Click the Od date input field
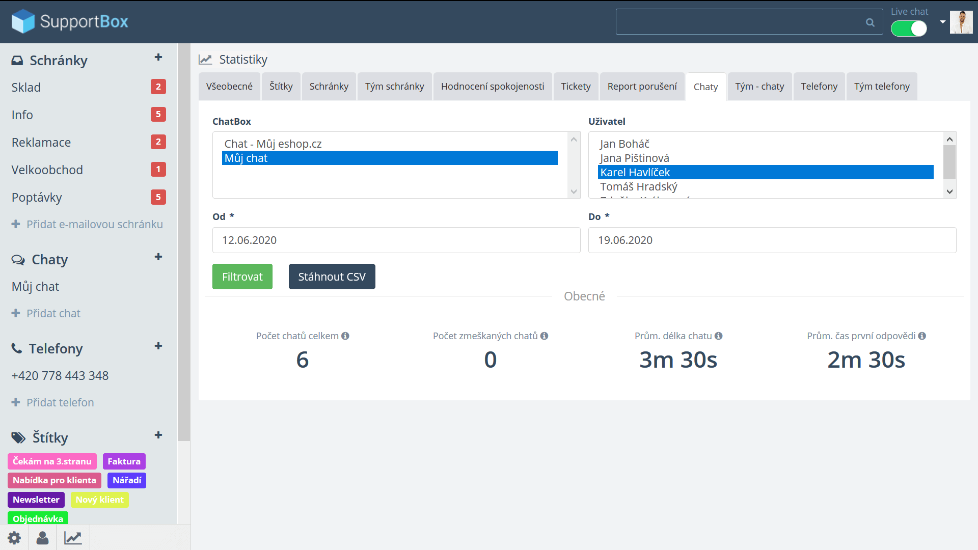Image resolution: width=978 pixels, height=550 pixels. 396,240
